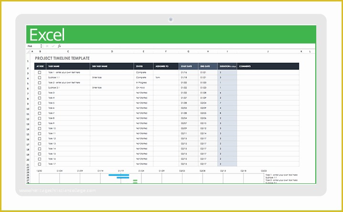Click the 01/19 date label on Gantt axis
Image resolution: width=343 pixels, height=212 pixels.
[121, 171]
